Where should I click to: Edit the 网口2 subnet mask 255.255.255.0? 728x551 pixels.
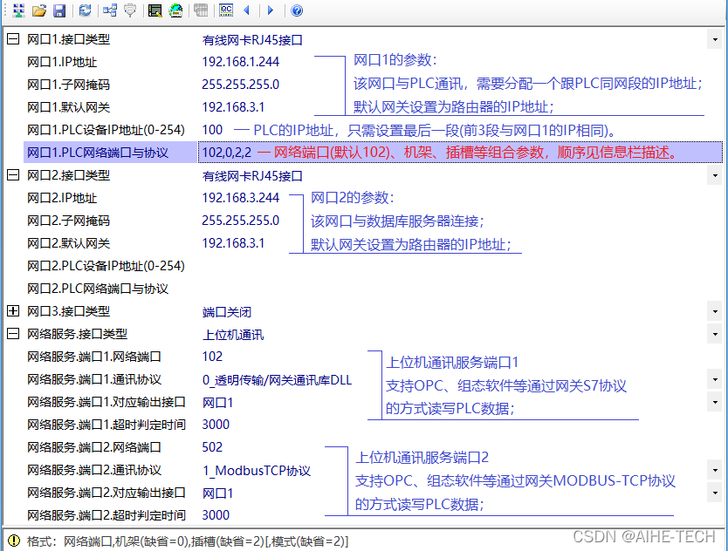[x=241, y=221]
